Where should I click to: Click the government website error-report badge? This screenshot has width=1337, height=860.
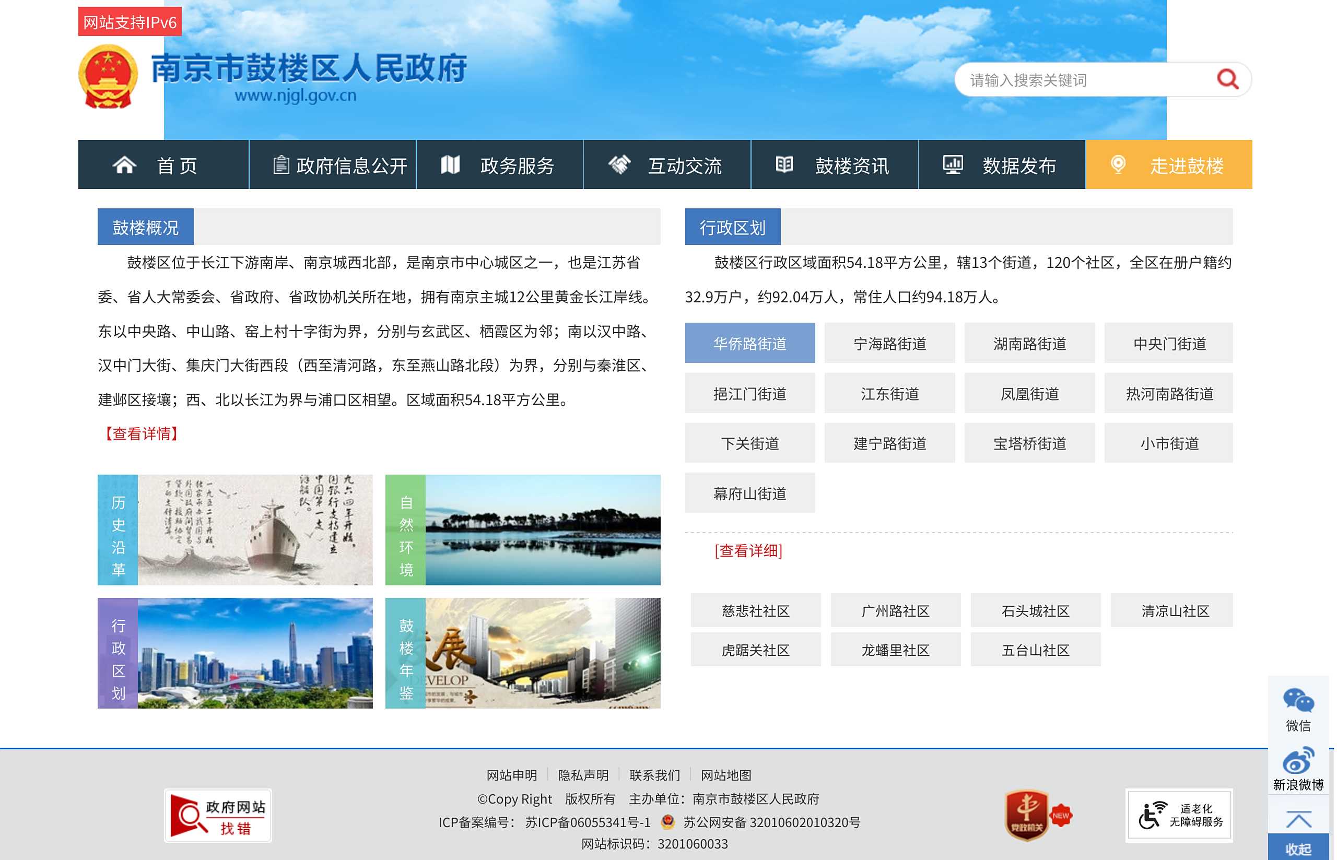[218, 817]
